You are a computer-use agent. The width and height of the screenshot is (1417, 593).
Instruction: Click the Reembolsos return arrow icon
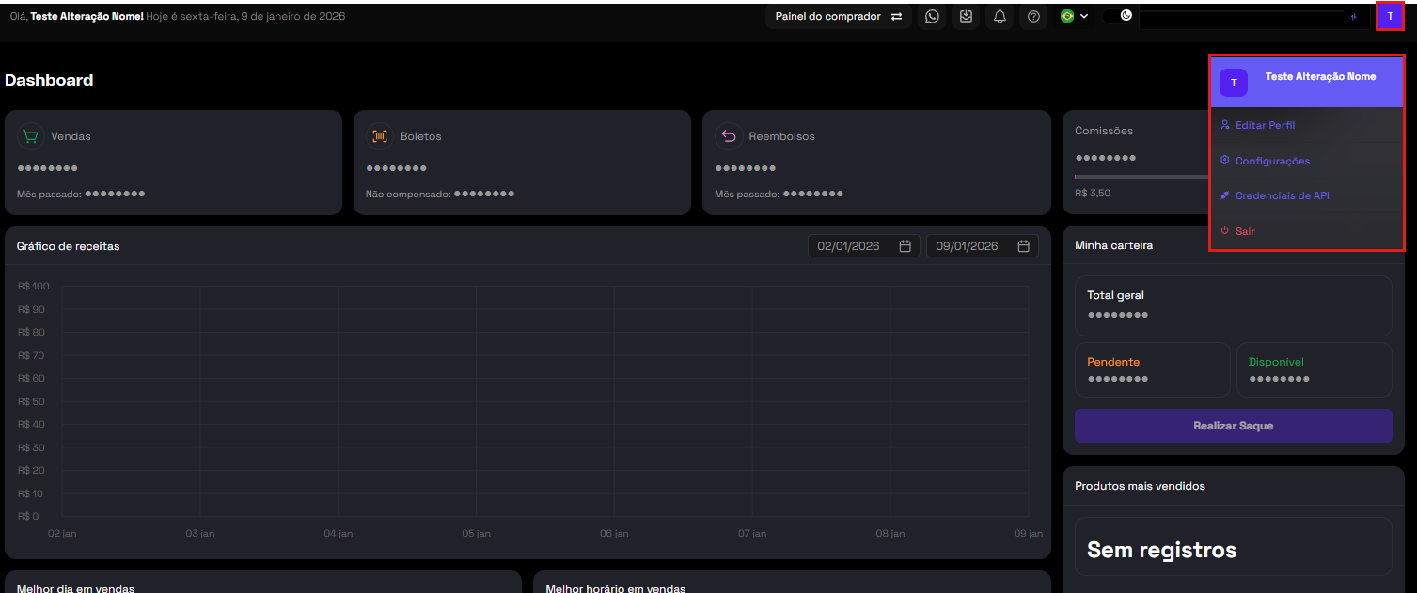[x=729, y=136]
